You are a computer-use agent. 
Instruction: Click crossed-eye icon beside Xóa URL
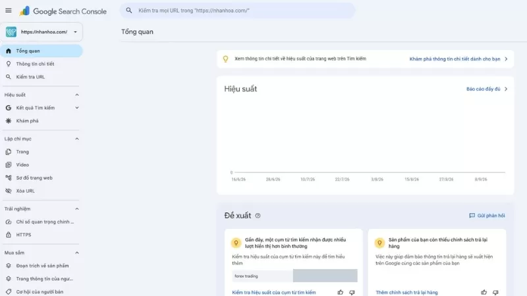point(9,191)
